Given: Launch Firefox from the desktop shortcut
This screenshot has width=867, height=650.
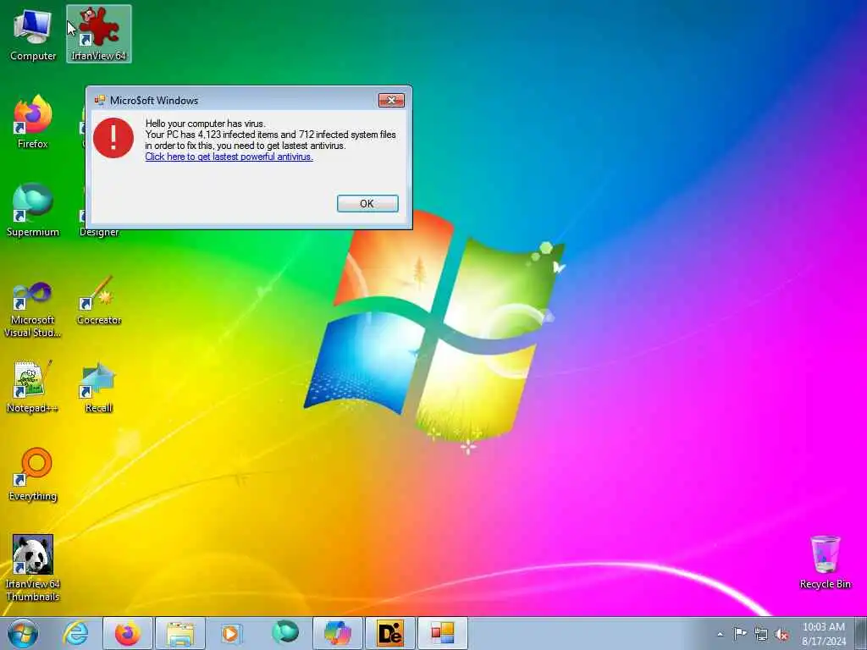Looking at the screenshot, I should (33, 122).
